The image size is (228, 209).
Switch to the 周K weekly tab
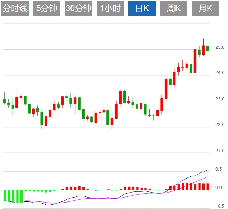pos(174,9)
